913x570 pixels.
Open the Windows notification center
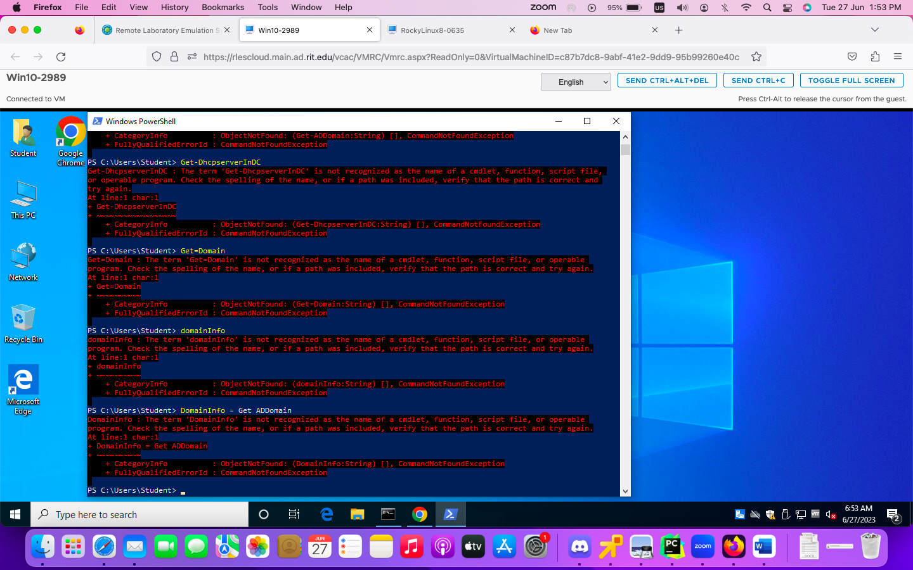click(893, 515)
